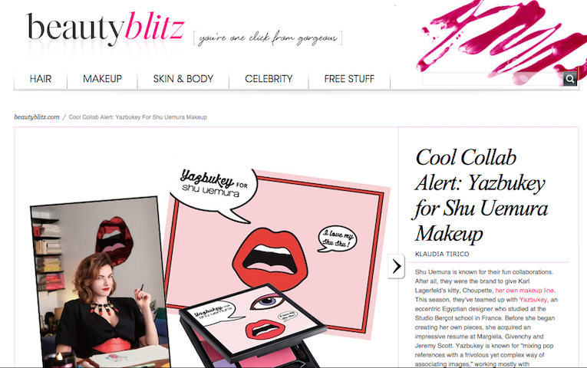
Task: Open the HAIR navigation menu item
Action: click(x=41, y=79)
